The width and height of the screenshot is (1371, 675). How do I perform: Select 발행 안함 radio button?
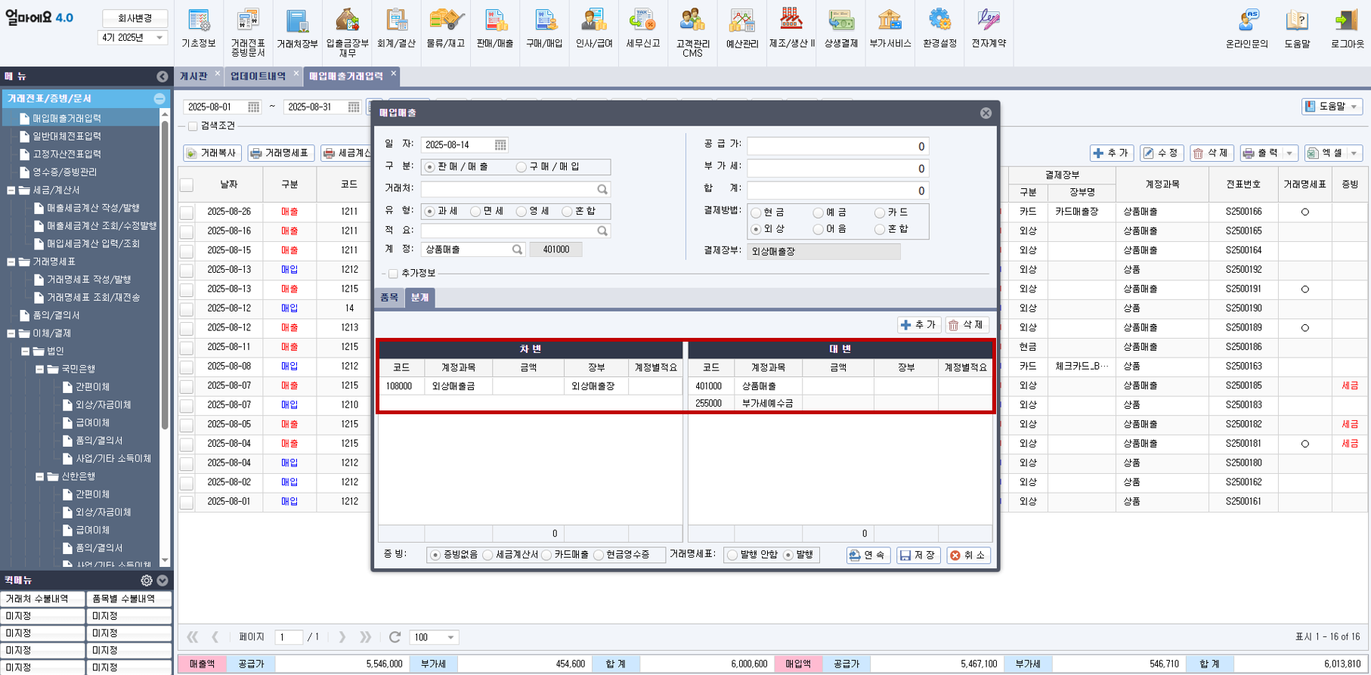tap(732, 556)
